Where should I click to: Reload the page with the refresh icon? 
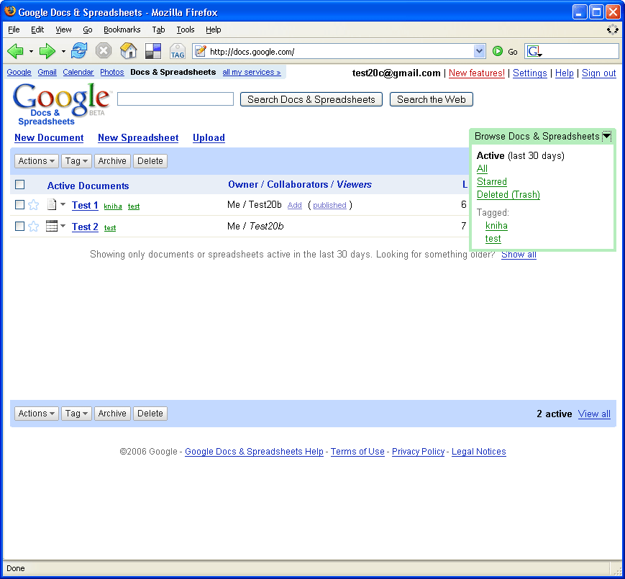point(79,51)
